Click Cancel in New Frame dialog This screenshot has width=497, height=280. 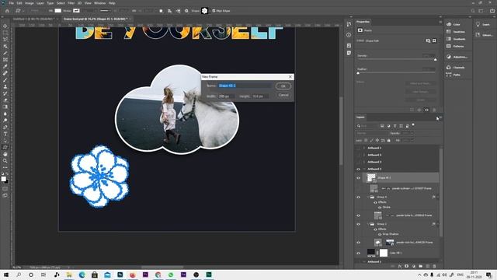click(x=283, y=95)
